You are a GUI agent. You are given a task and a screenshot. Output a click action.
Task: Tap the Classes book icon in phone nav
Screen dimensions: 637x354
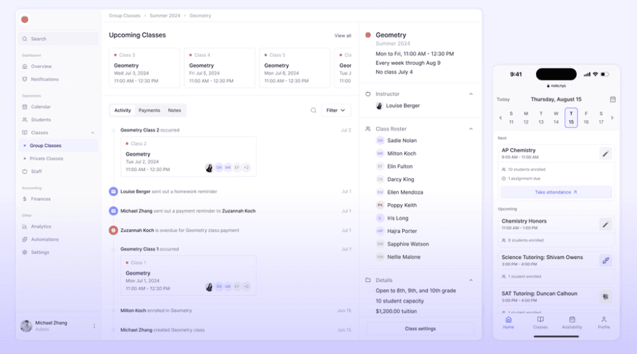[541, 319]
